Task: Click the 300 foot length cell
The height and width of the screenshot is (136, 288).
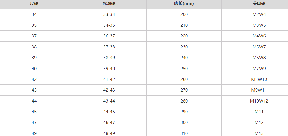Action: [x=184, y=122]
